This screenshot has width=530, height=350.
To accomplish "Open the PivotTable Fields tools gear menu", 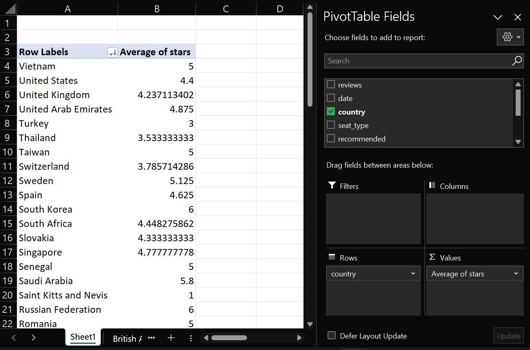I will click(510, 37).
